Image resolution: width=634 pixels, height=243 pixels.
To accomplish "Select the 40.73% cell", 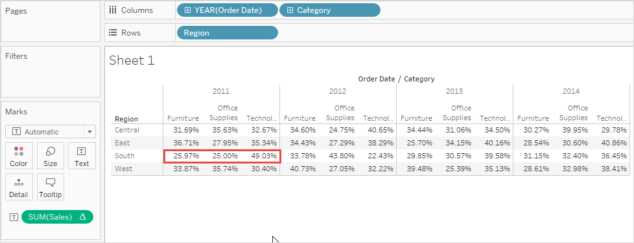I will coord(303,169).
